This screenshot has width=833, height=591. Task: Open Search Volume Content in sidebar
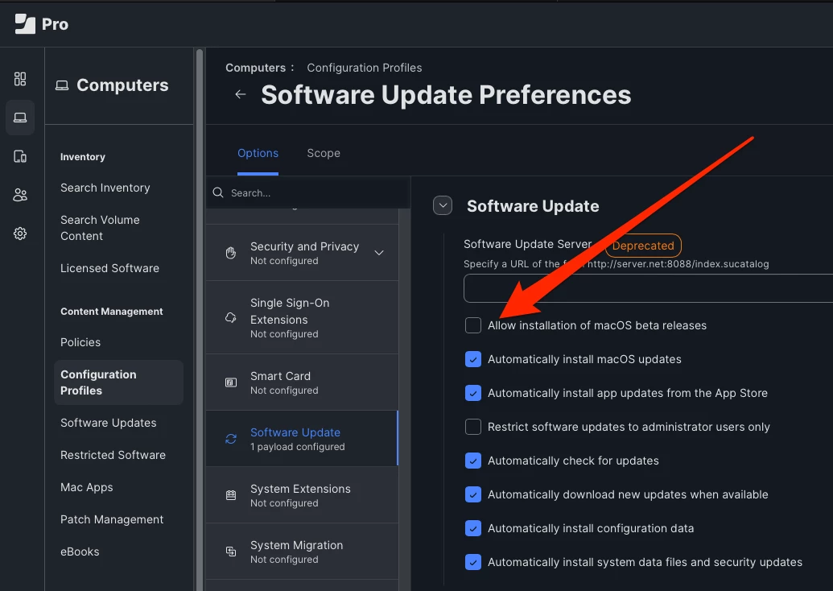[100, 228]
